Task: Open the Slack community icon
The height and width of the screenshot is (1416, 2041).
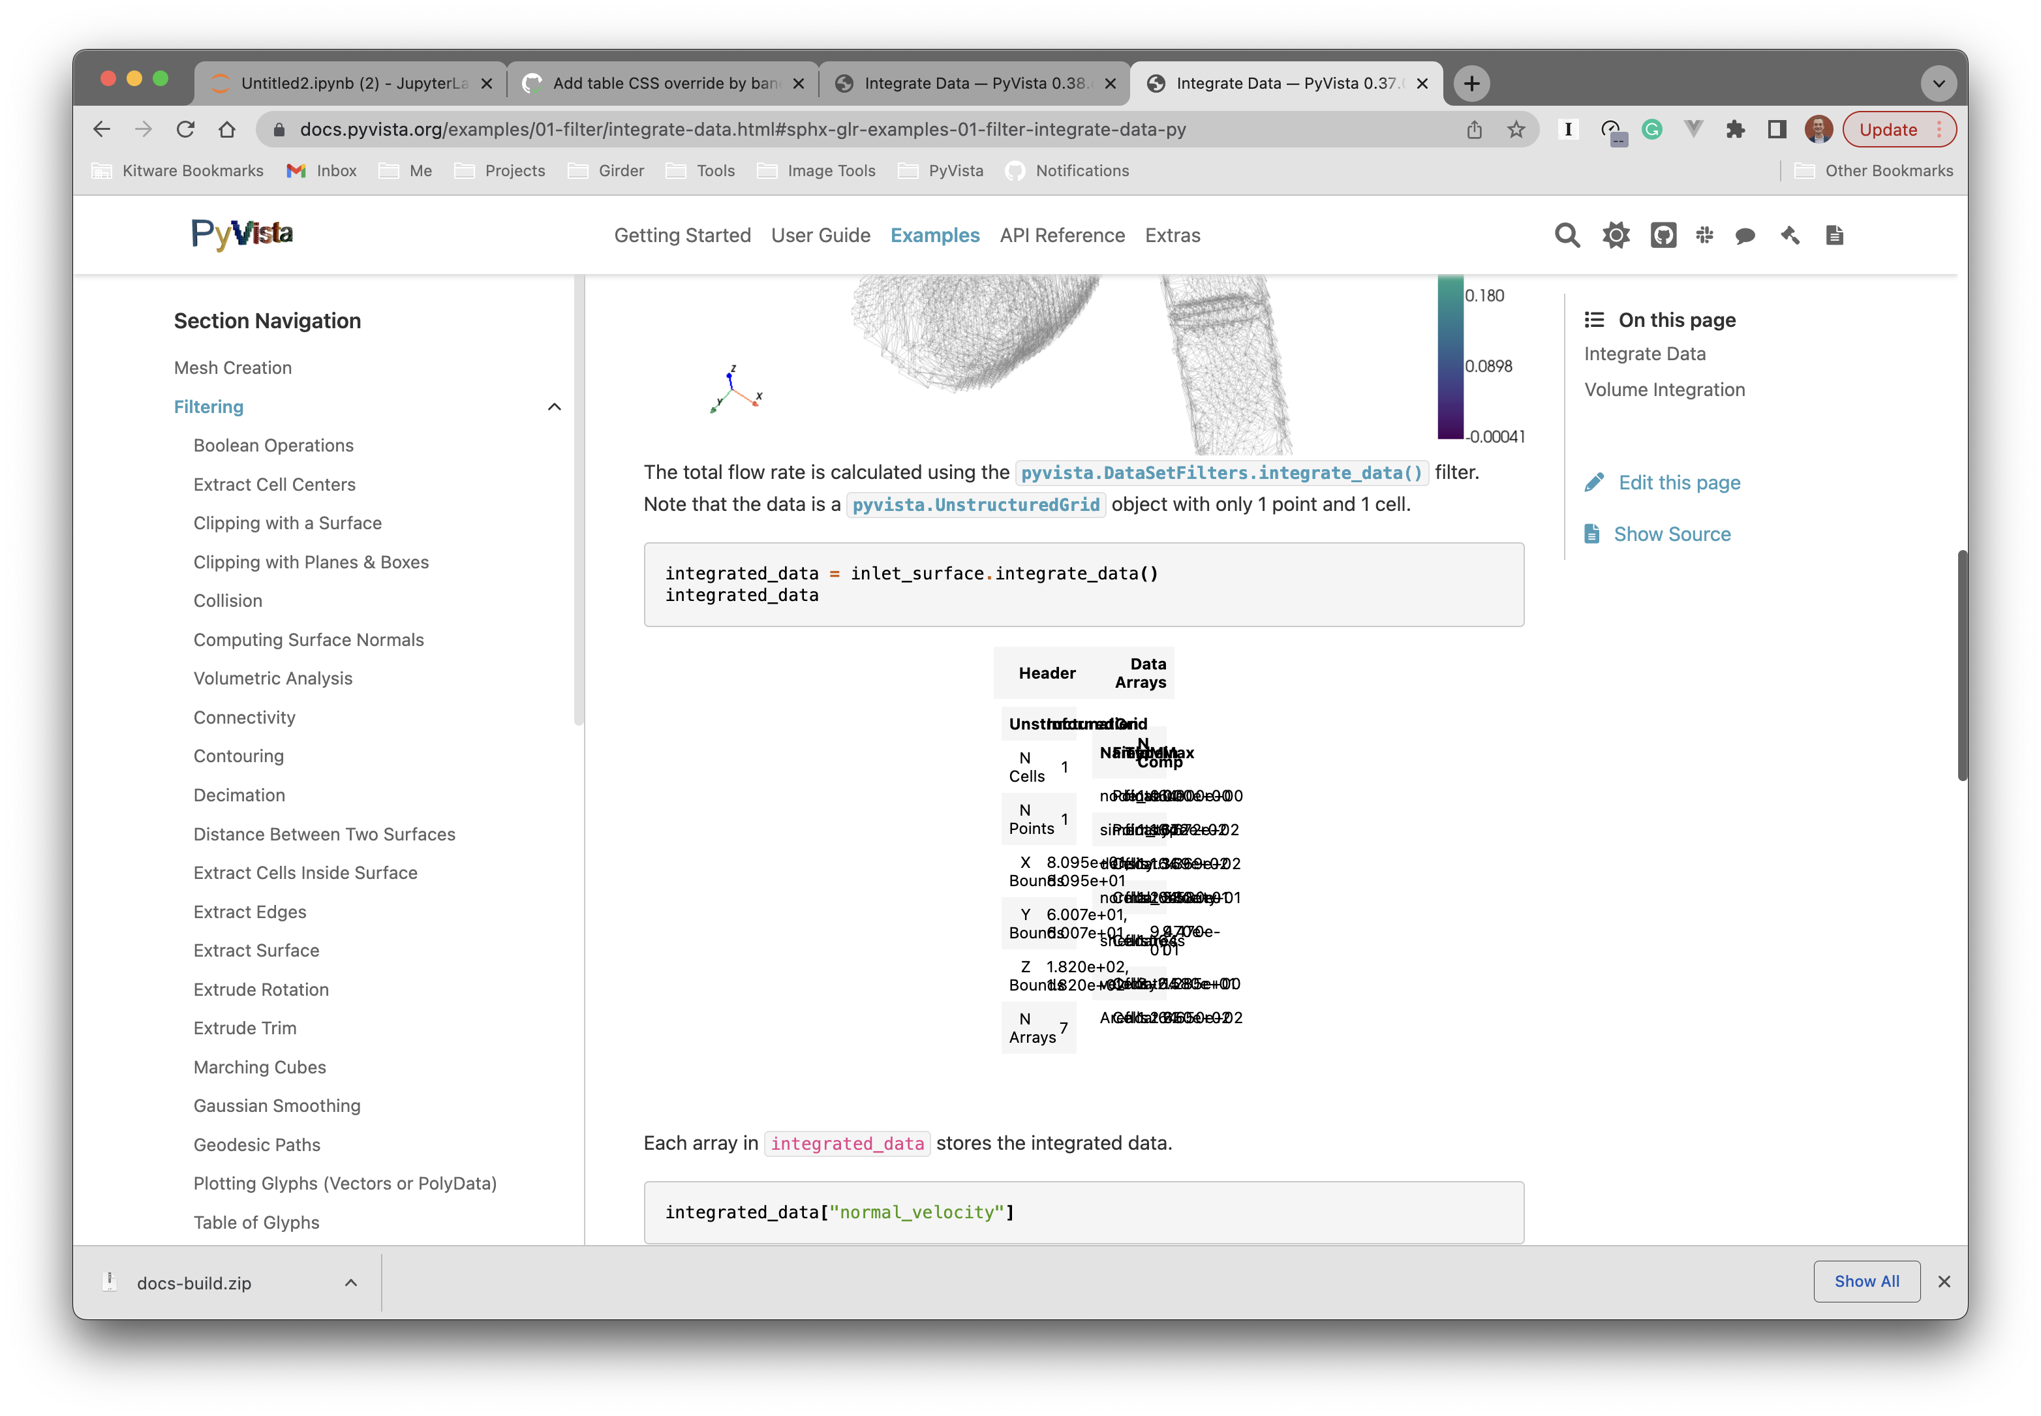Action: pyautogui.click(x=1703, y=235)
